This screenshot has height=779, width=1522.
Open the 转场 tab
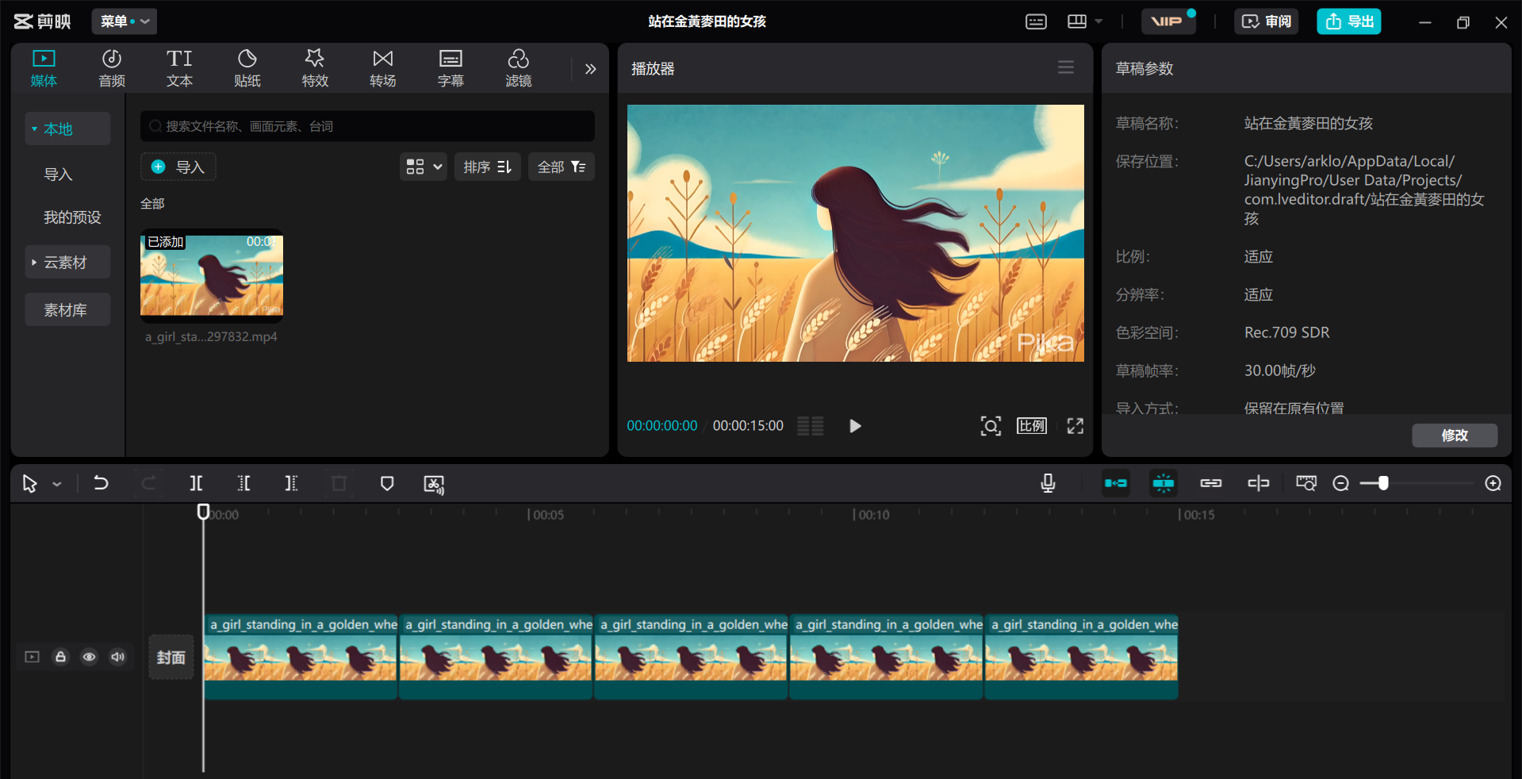382,68
